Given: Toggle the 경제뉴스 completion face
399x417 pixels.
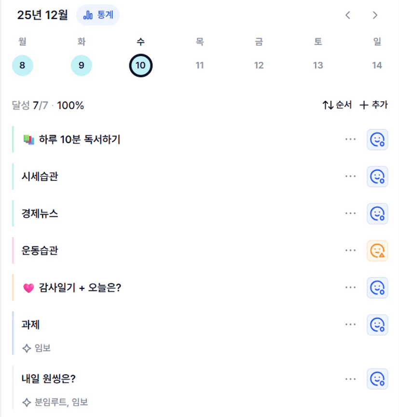Looking at the screenshot, I should click(x=377, y=214).
